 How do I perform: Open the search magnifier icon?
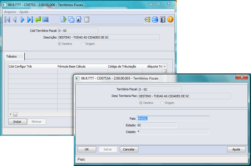(45, 19)
